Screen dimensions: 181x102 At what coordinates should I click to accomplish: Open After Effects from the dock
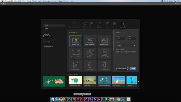point(95,99)
